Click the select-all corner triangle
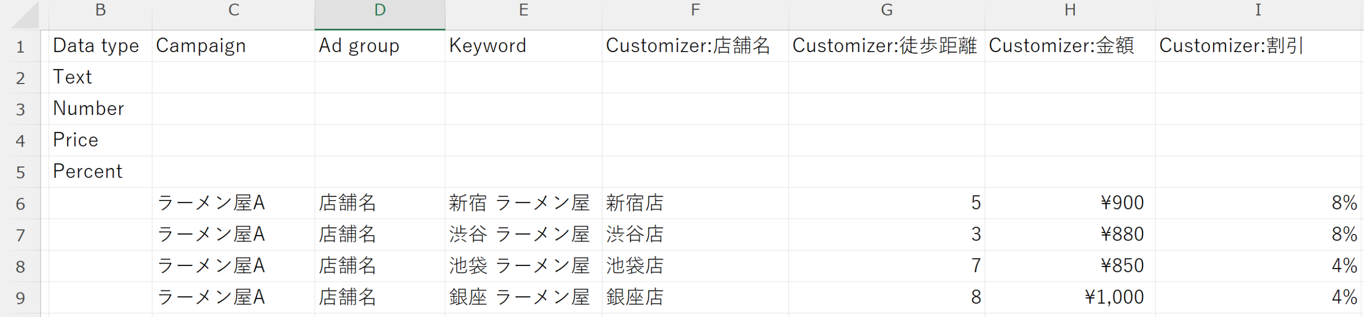Screen dimensions: 1364x317 pyautogui.click(x=26, y=15)
